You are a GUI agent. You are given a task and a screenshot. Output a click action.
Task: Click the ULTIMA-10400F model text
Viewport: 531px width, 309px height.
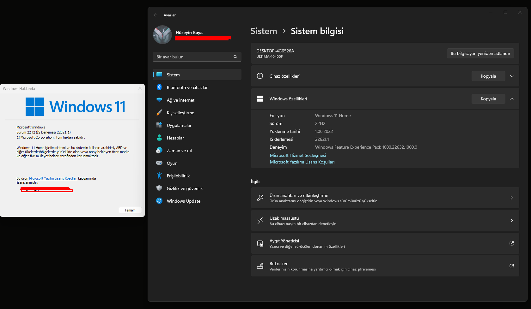269,57
